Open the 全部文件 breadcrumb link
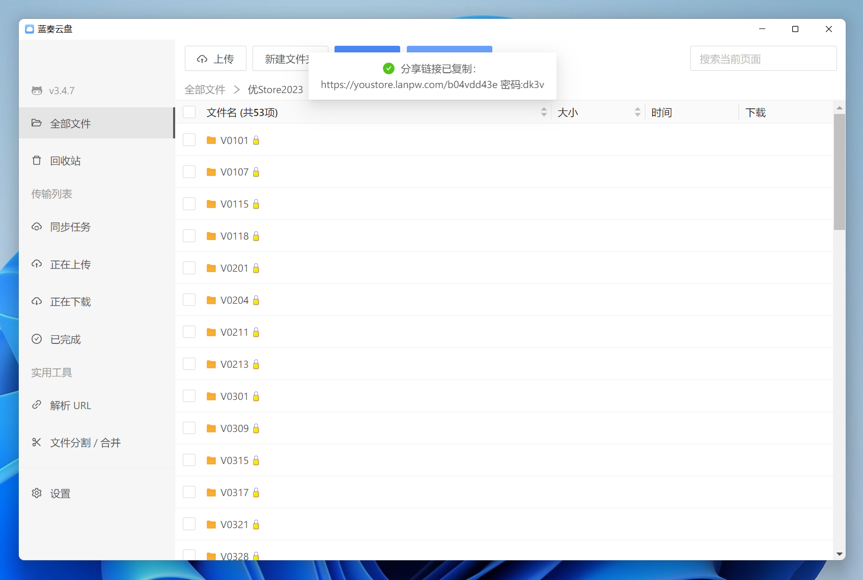 click(205, 90)
